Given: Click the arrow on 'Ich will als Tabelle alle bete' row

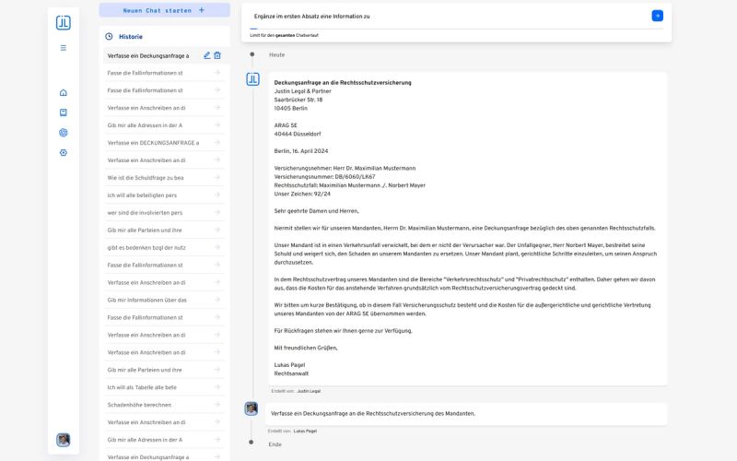Looking at the screenshot, I should [x=217, y=387].
